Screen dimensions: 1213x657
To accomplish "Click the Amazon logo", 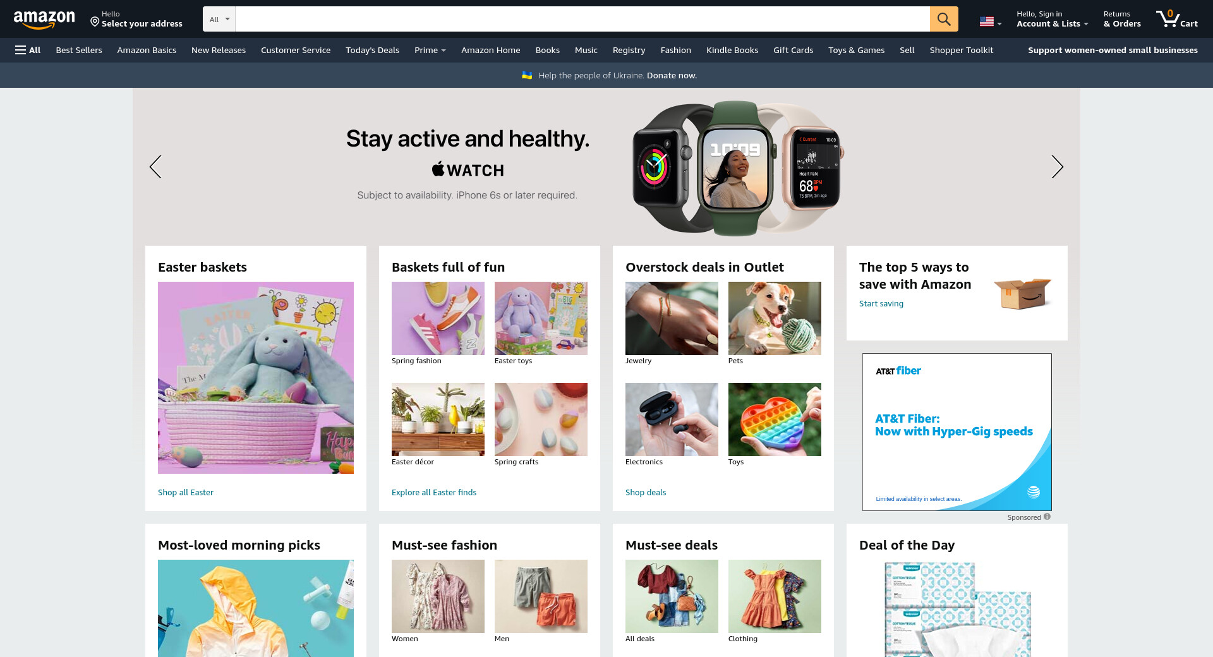I will 44,20.
